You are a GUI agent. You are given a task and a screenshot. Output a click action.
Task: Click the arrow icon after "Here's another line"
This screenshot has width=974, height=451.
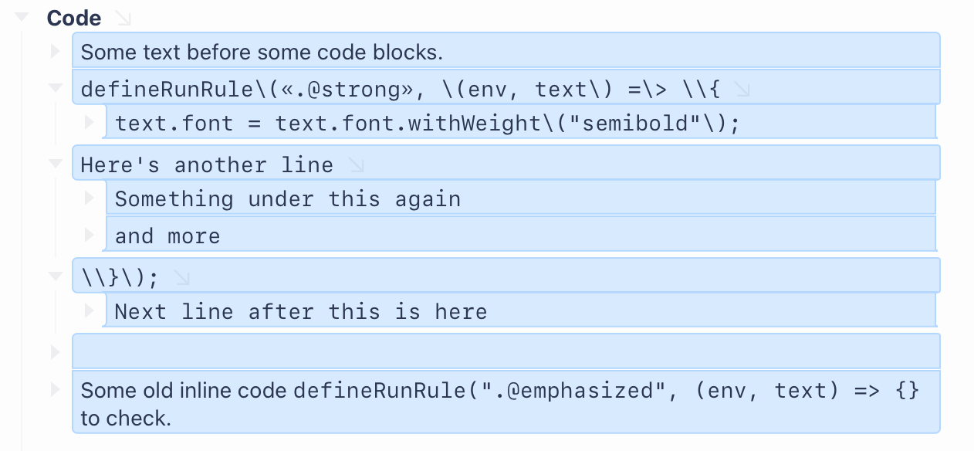[x=355, y=165]
